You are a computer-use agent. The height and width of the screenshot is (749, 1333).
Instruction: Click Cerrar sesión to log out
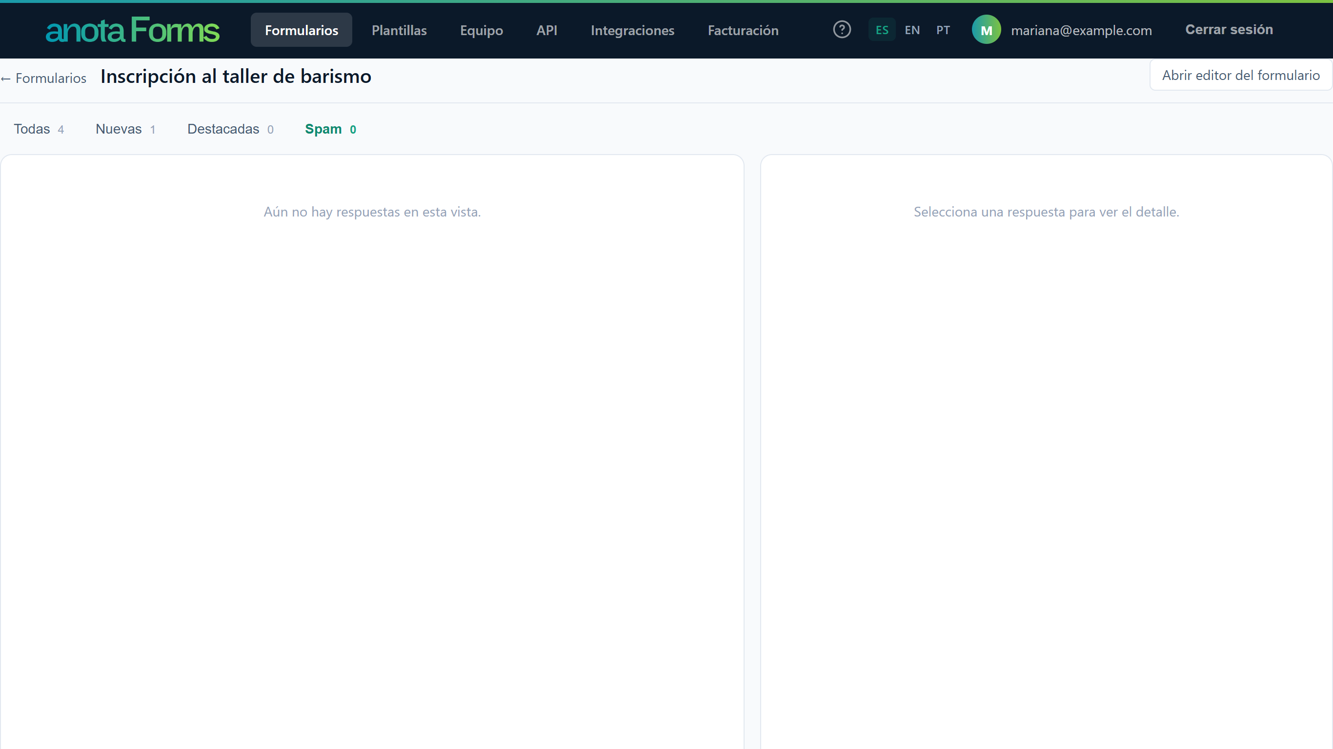tap(1229, 29)
